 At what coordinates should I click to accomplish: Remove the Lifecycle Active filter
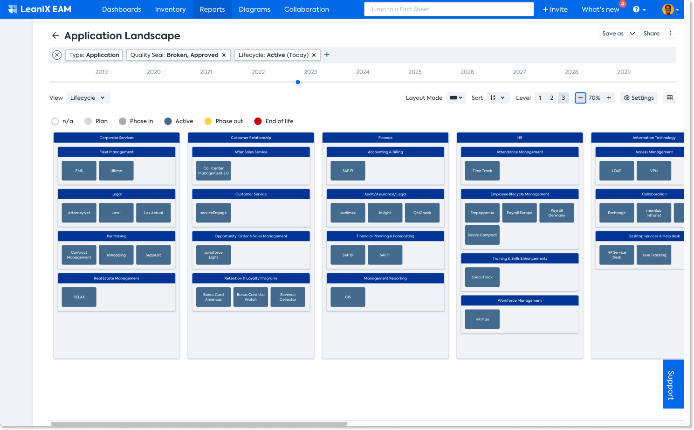coord(314,55)
